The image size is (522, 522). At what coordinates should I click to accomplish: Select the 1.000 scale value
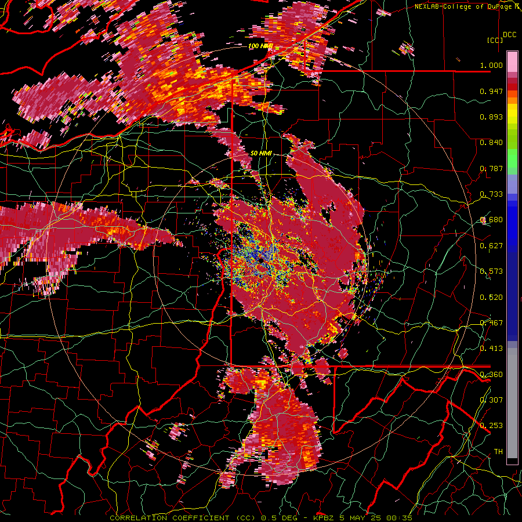[x=491, y=65]
